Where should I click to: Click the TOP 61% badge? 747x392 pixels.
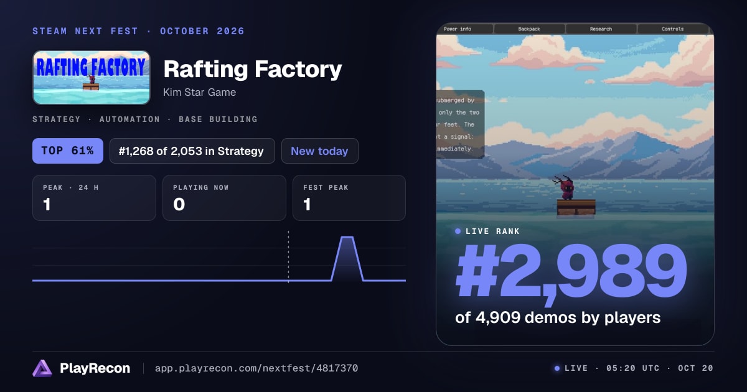pos(68,151)
